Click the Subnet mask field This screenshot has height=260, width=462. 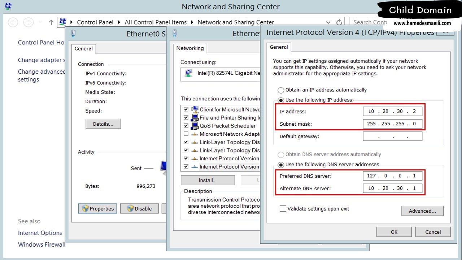tap(393, 124)
